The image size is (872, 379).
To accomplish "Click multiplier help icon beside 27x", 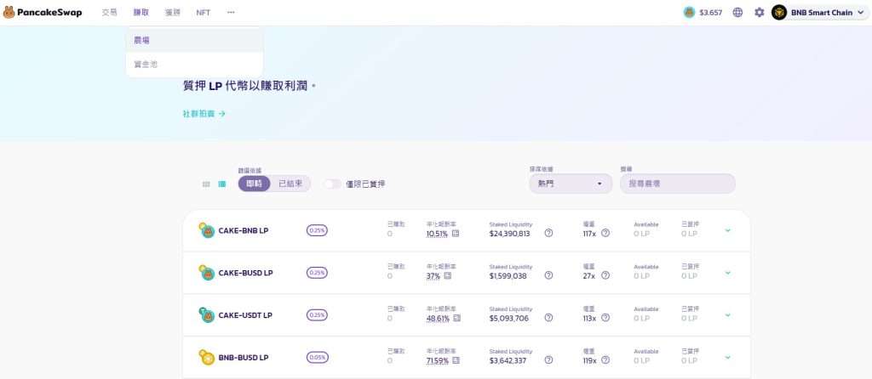I will (x=605, y=275).
